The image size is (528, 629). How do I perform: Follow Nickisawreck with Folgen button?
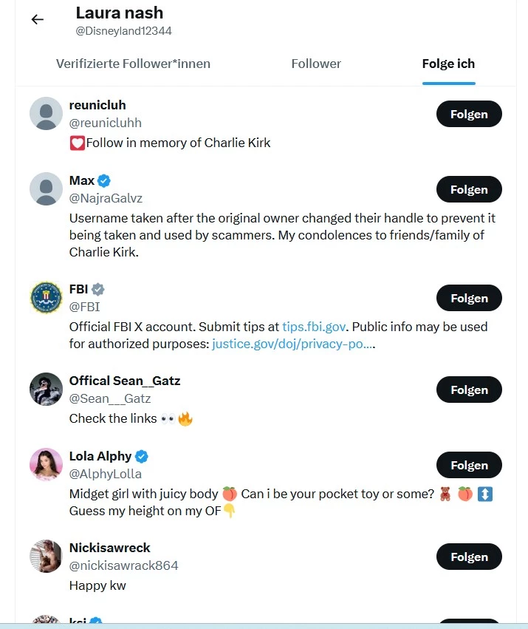469,557
